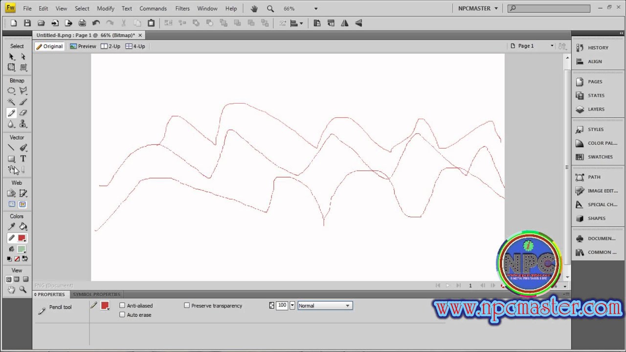Switch to SYMBOL PROPERTIES tab
626x352 pixels.
click(96, 294)
